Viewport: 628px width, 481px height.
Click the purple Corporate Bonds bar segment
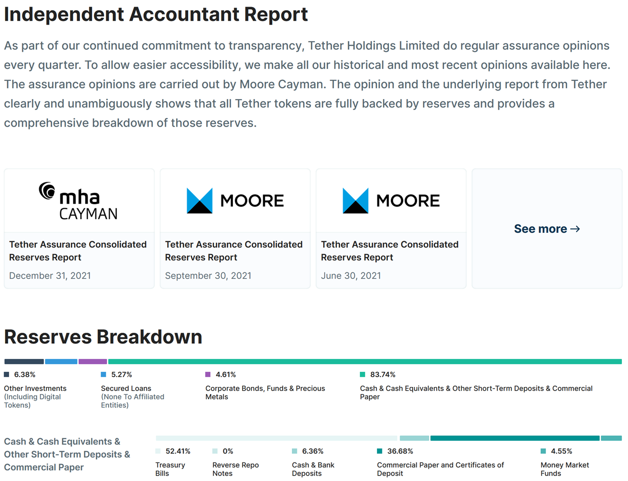pyautogui.click(x=93, y=361)
